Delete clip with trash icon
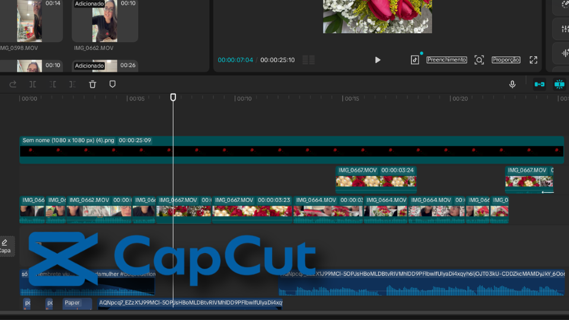Image resolution: width=569 pixels, height=320 pixels. tap(92, 84)
